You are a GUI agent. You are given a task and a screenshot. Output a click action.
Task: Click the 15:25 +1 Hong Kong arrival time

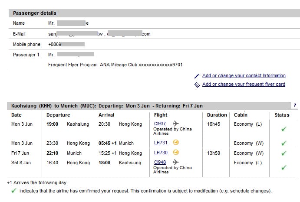click(x=107, y=153)
